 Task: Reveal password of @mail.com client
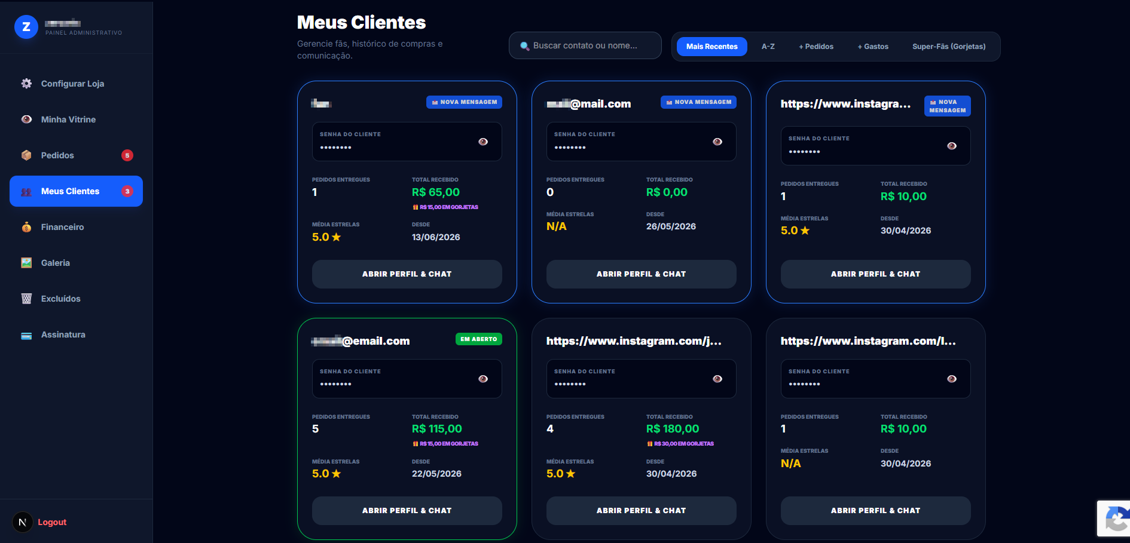[717, 142]
